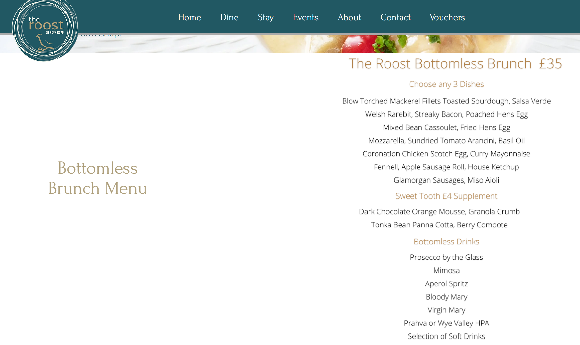Click the Bottomless Brunch Menu heading
580x345 pixels.
(97, 178)
